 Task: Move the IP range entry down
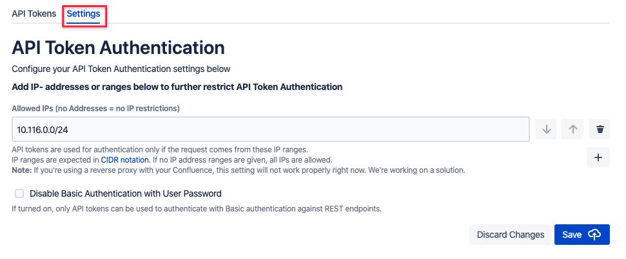coord(546,129)
